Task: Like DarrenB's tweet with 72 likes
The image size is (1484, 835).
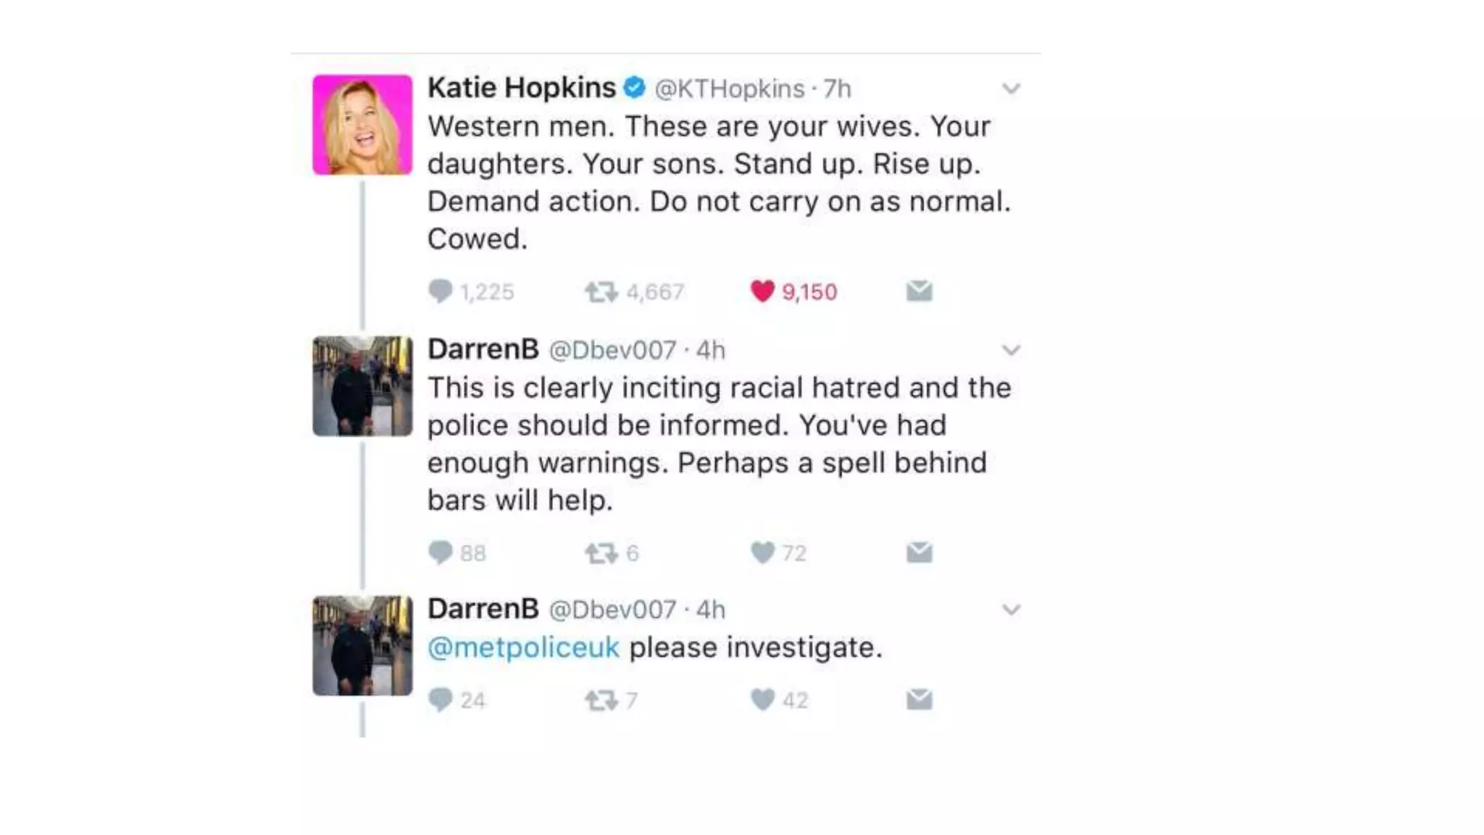Action: tap(762, 553)
